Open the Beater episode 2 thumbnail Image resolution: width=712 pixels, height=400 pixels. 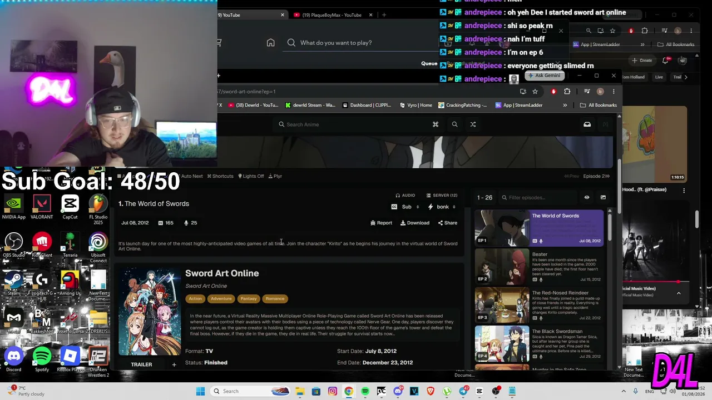point(502,267)
